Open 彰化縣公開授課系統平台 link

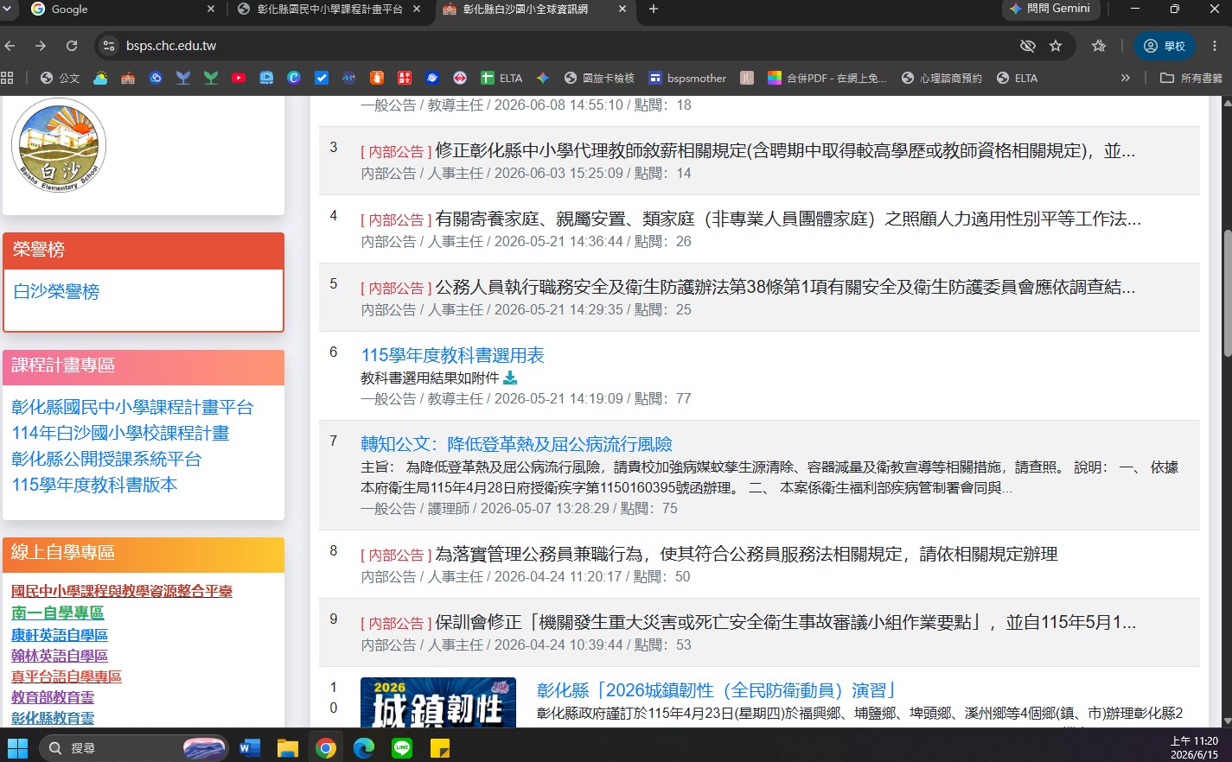tap(106, 459)
